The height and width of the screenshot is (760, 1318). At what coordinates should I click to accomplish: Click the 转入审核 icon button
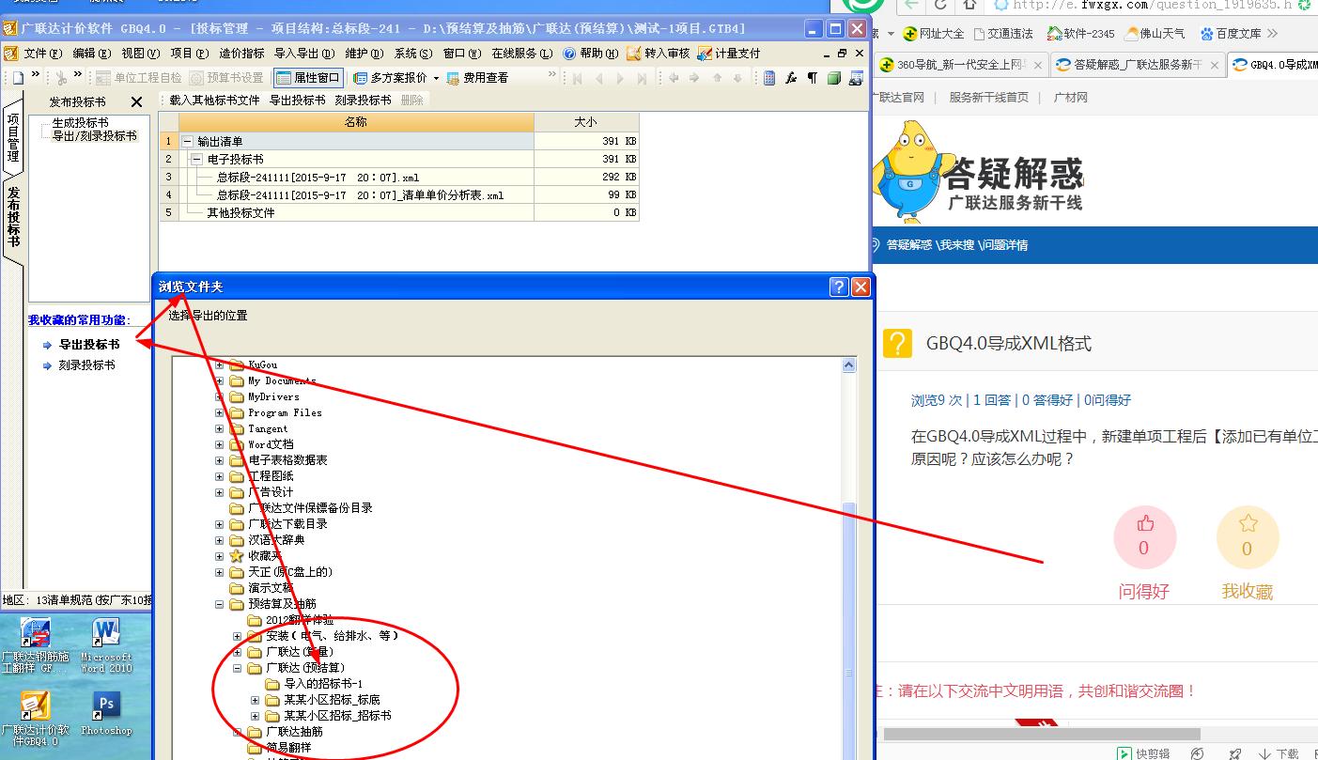pos(659,54)
